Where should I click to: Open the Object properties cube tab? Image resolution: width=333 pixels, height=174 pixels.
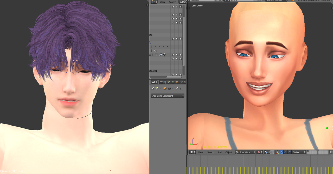pos(177,82)
